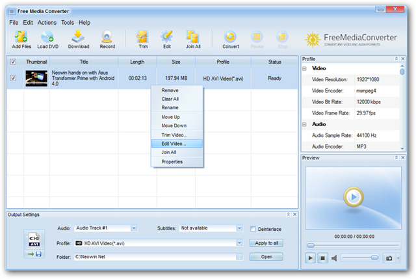
Task: Choose Clear All from the context menu
Action: 177,99
